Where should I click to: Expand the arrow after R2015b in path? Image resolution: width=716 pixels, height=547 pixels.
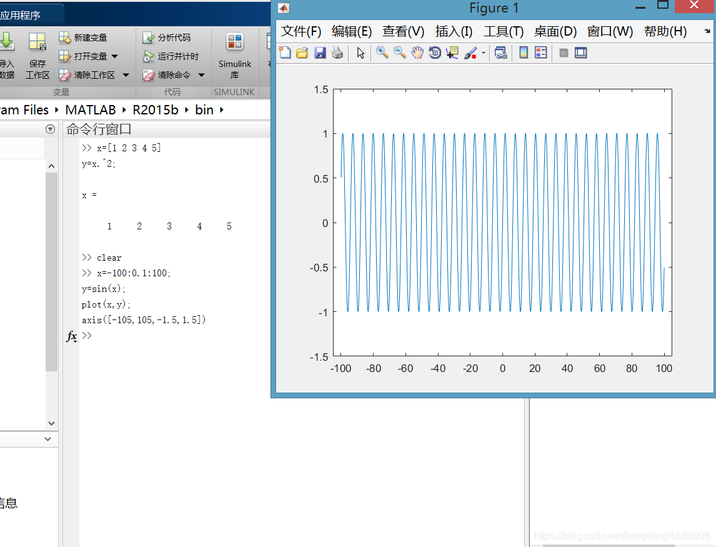point(186,110)
